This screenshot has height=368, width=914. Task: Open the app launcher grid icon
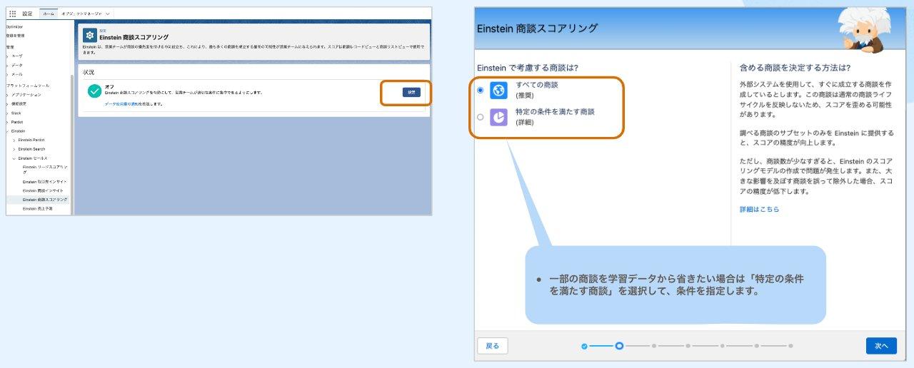click(12, 14)
